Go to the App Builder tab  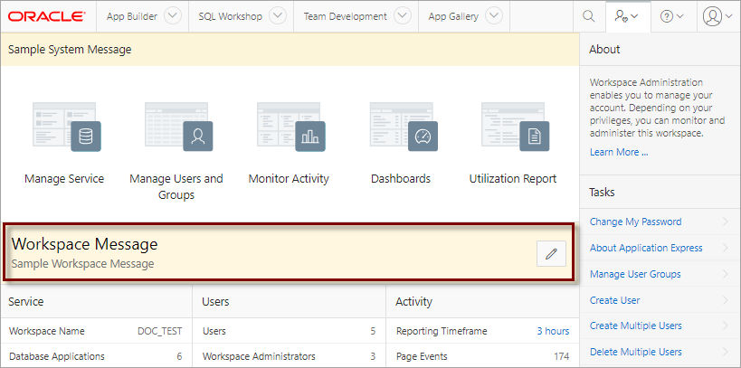tap(132, 16)
